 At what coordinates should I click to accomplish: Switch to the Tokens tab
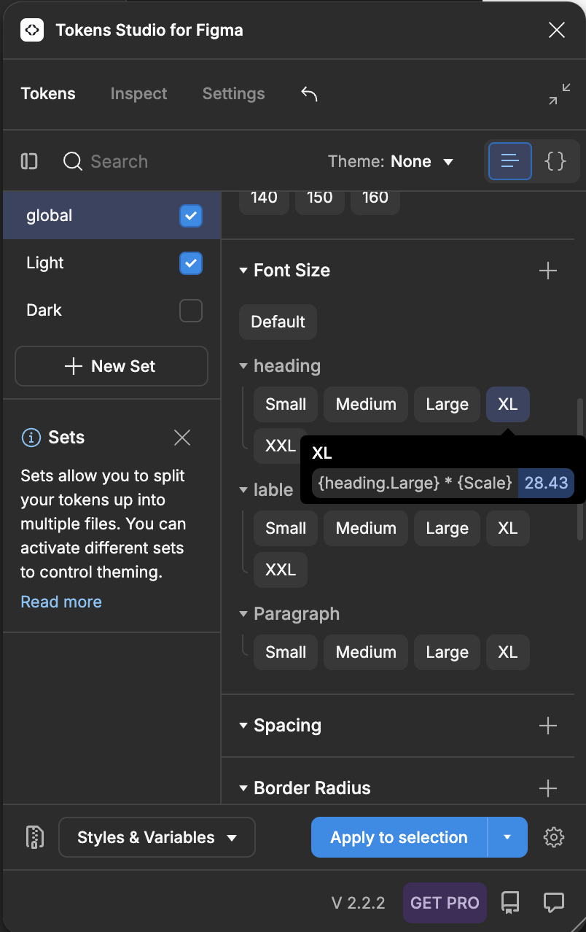click(x=48, y=93)
